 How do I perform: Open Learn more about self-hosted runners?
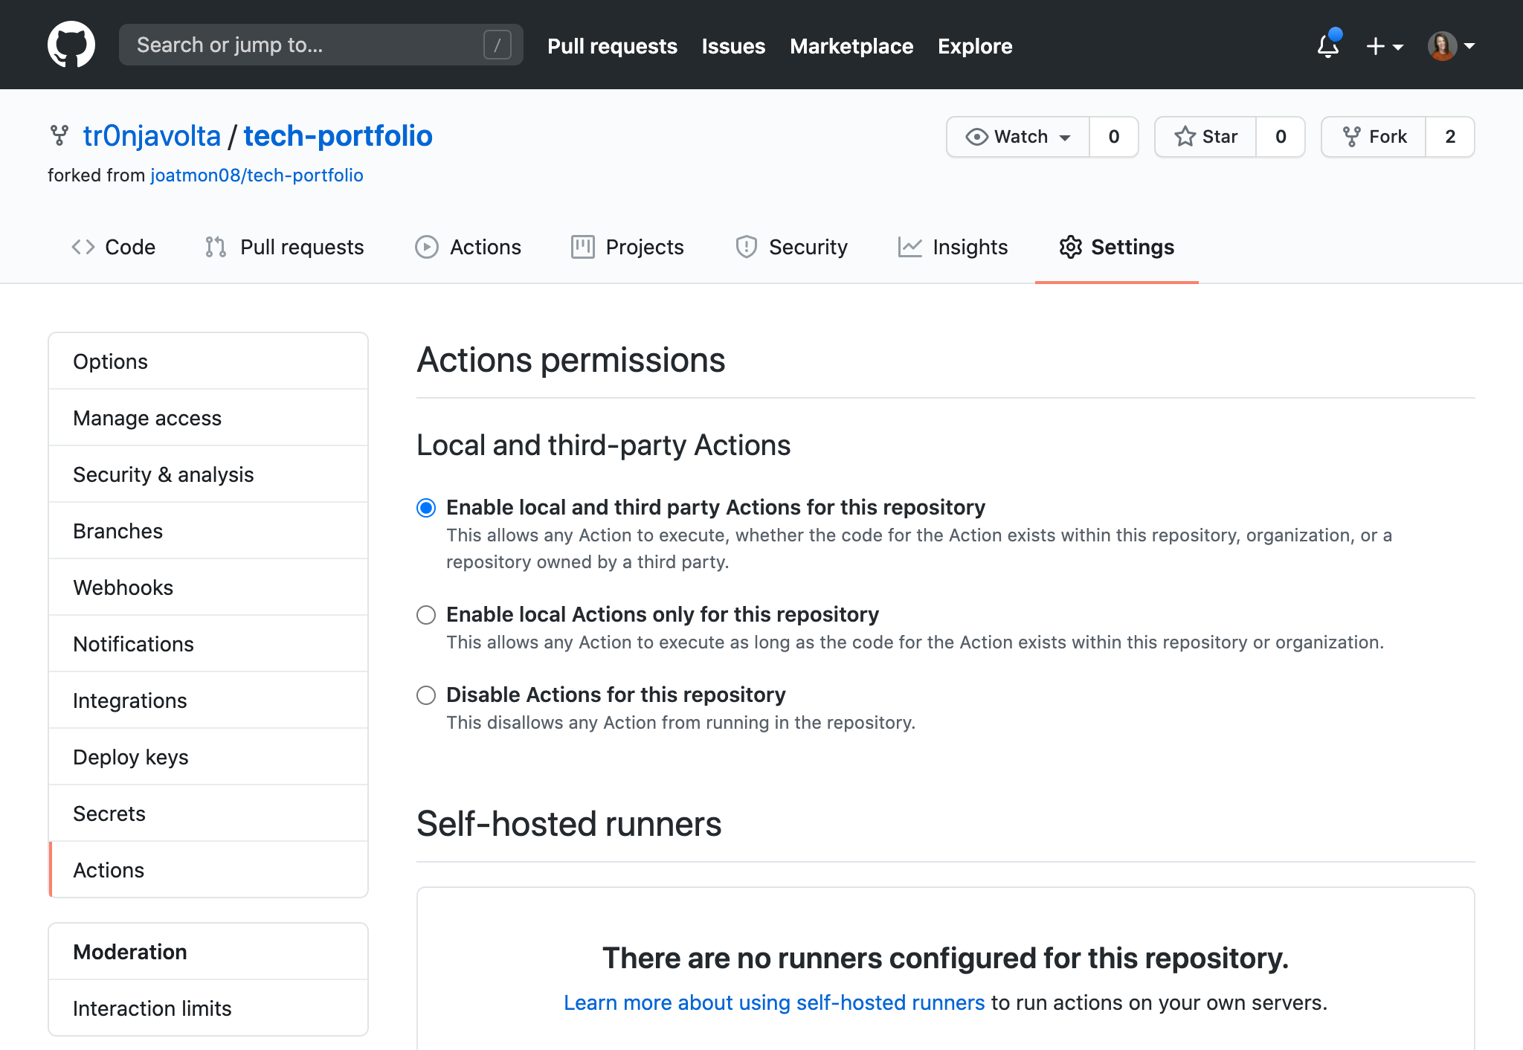coord(773,1002)
